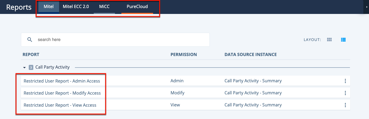The width and height of the screenshot is (369, 119).
Task: Click the search here input field
Action: tap(115, 40)
